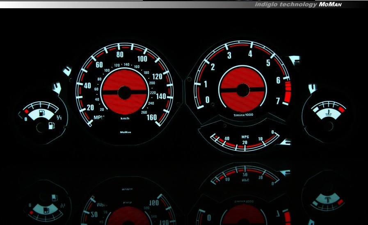Click the fuel pump icon in the fuel gauge arc

(42, 113)
